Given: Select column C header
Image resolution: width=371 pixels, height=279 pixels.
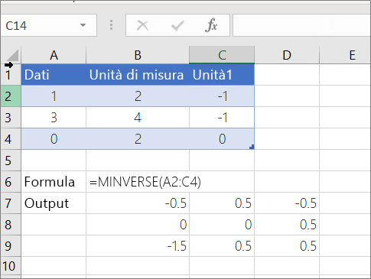Looking at the screenshot, I should [222, 55].
